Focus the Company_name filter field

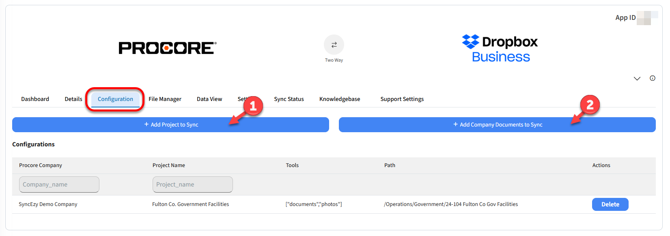[x=59, y=185]
